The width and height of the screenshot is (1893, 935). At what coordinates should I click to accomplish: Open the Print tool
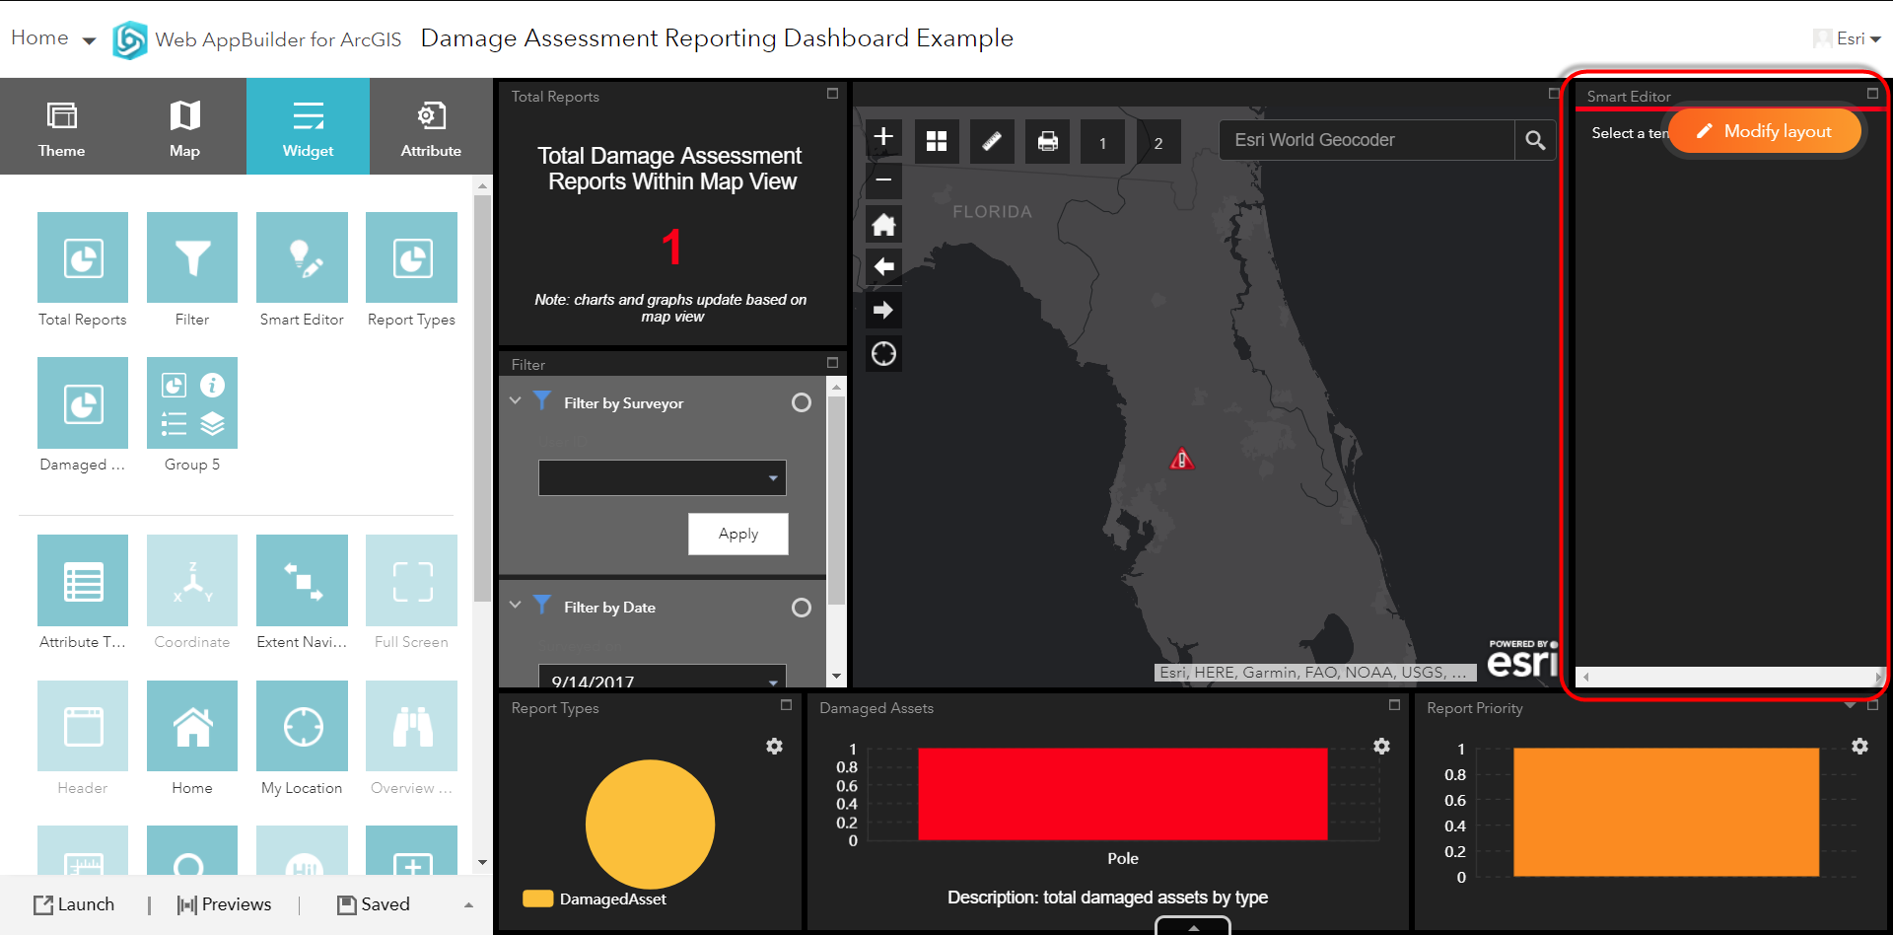pos(1047,141)
